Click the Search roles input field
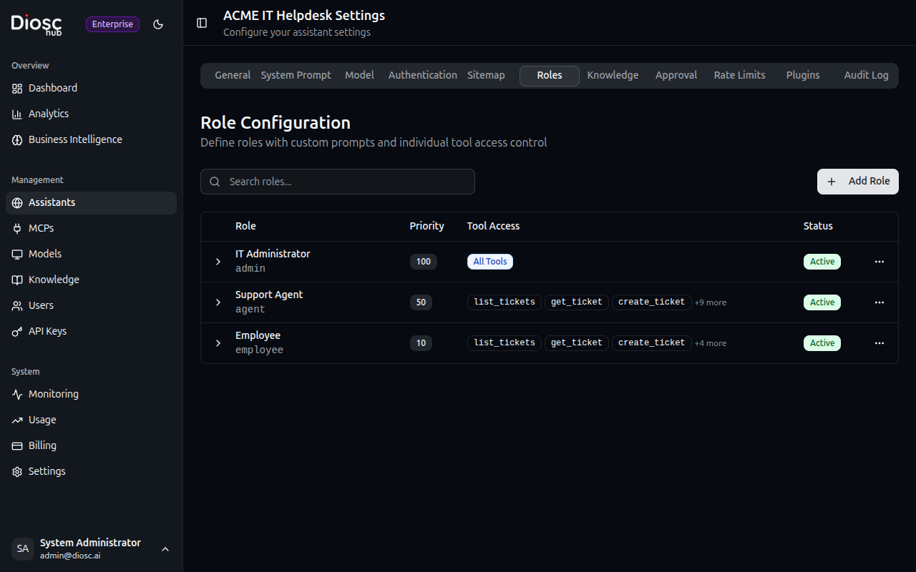 pos(337,182)
